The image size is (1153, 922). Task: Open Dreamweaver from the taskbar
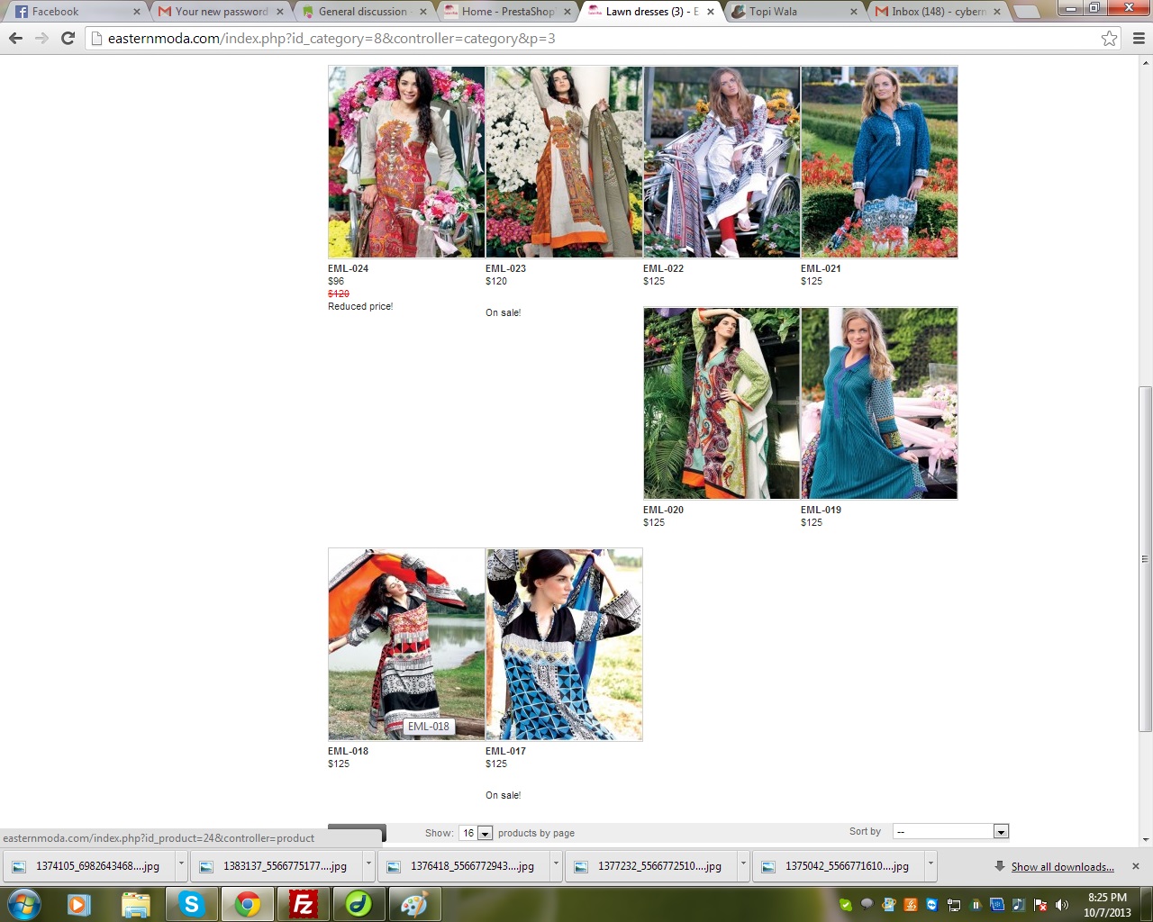[x=359, y=904]
